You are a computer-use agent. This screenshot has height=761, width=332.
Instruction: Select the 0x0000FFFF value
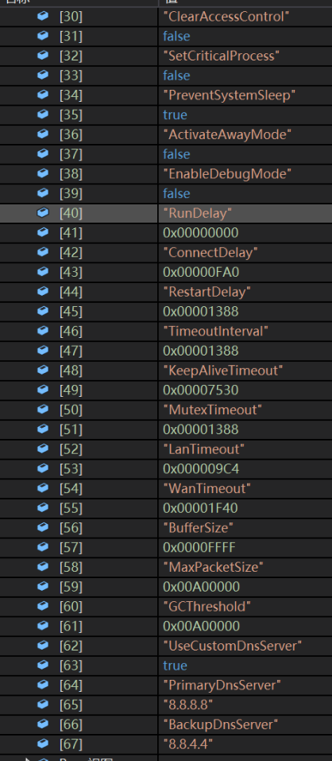pyautogui.click(x=199, y=547)
